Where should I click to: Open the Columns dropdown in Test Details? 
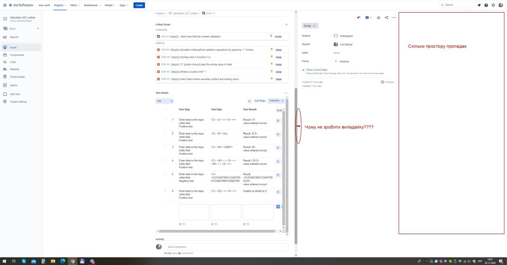click(x=276, y=101)
